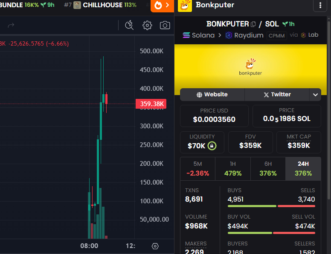Select the 24H timeframe tab

(x=303, y=169)
